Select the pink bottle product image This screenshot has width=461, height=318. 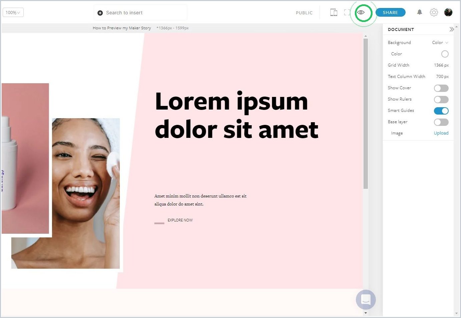click(x=25, y=158)
